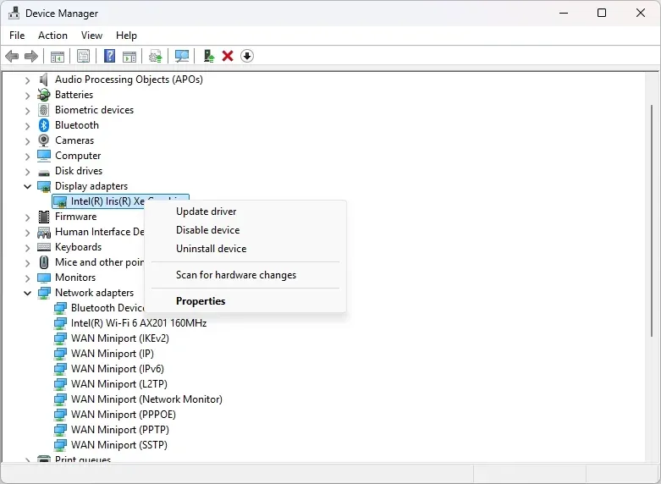Maximize the Device Manager window
The width and height of the screenshot is (661, 484).
pyautogui.click(x=602, y=13)
